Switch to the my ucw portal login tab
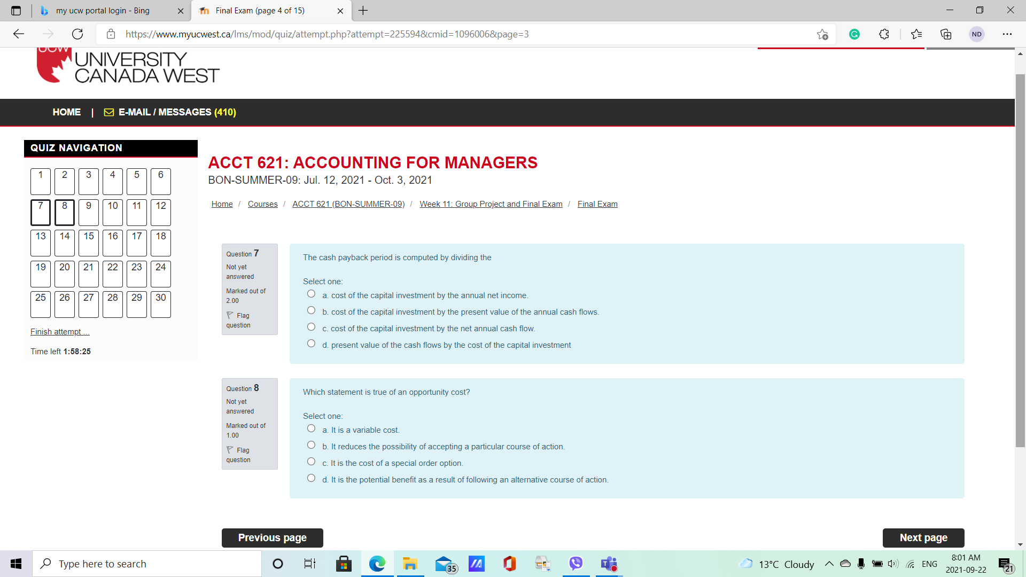The height and width of the screenshot is (577, 1026). 103,11
